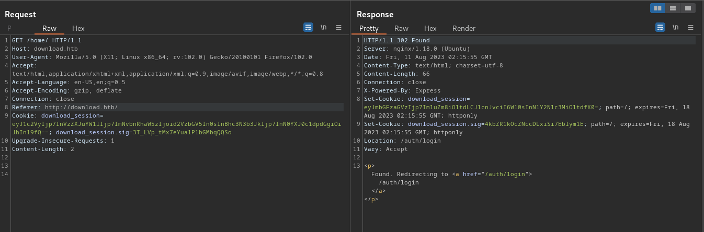Image resolution: width=704 pixels, height=232 pixels.
Task: Select the combined tabbed layout icon
Action: [x=688, y=8]
